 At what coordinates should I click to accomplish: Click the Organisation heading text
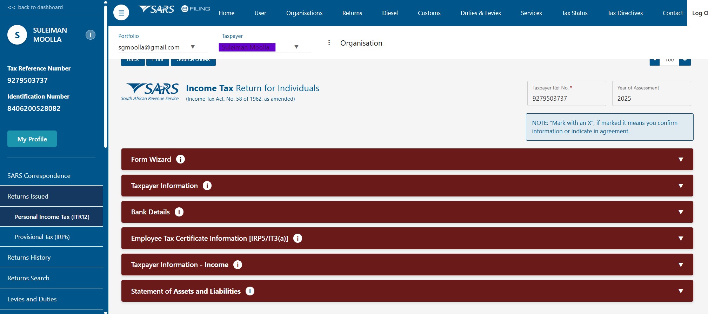point(361,43)
